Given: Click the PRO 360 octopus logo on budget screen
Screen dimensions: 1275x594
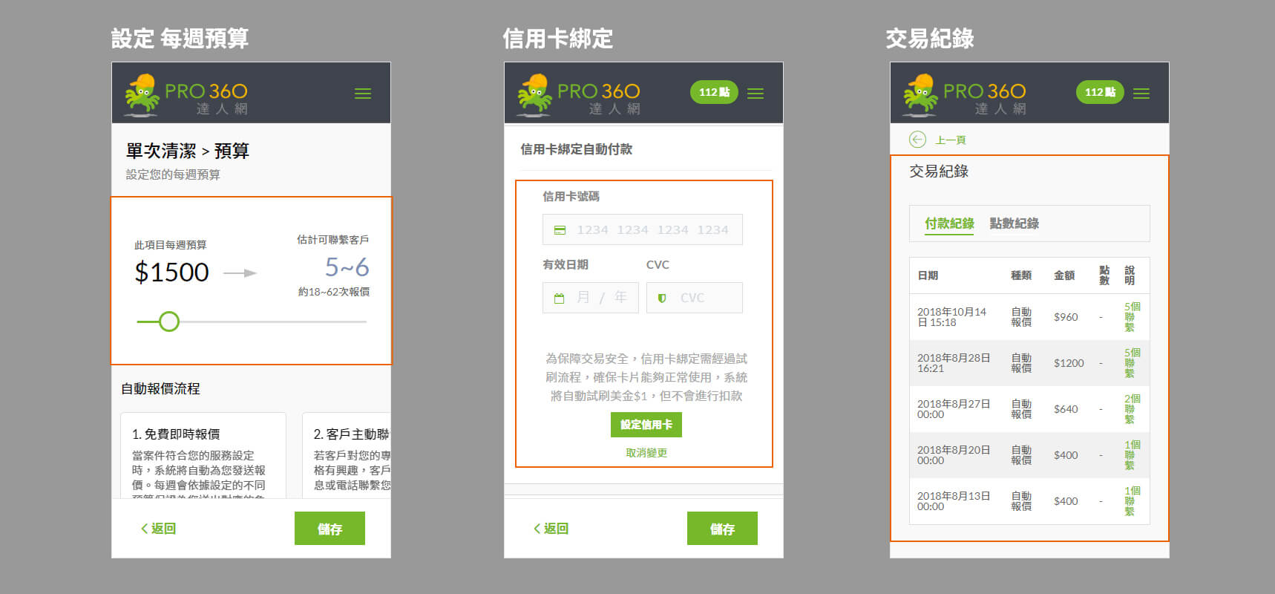Looking at the screenshot, I should pos(186,94).
